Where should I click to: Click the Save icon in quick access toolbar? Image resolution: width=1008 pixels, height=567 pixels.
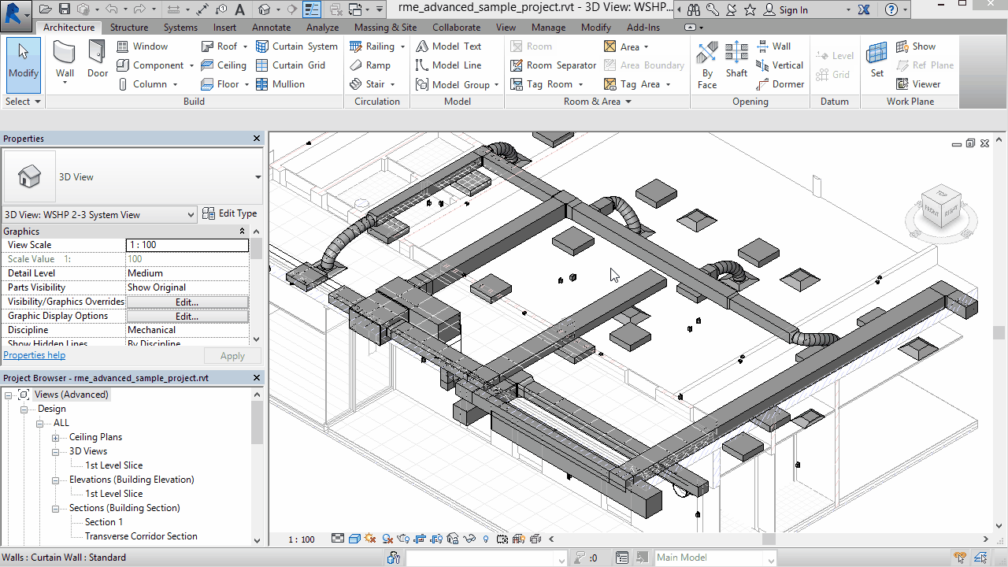point(65,9)
